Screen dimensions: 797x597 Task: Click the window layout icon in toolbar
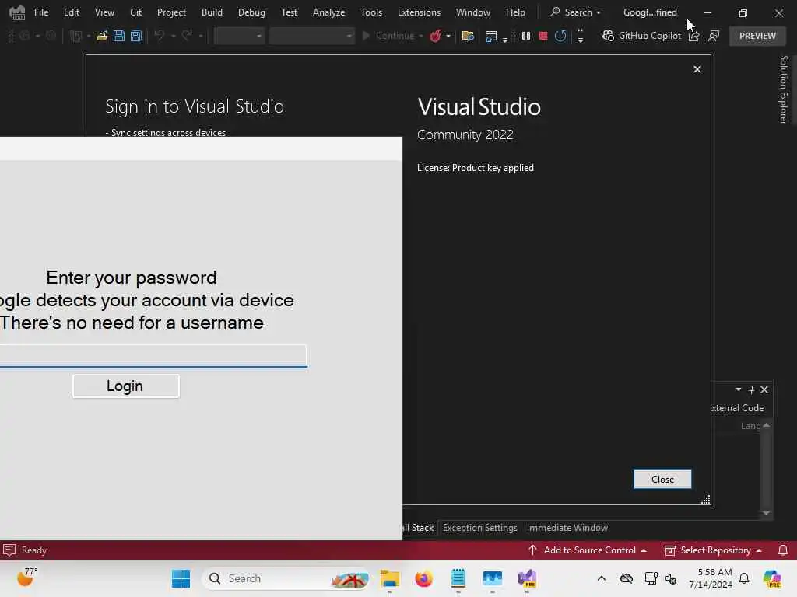[x=491, y=36]
